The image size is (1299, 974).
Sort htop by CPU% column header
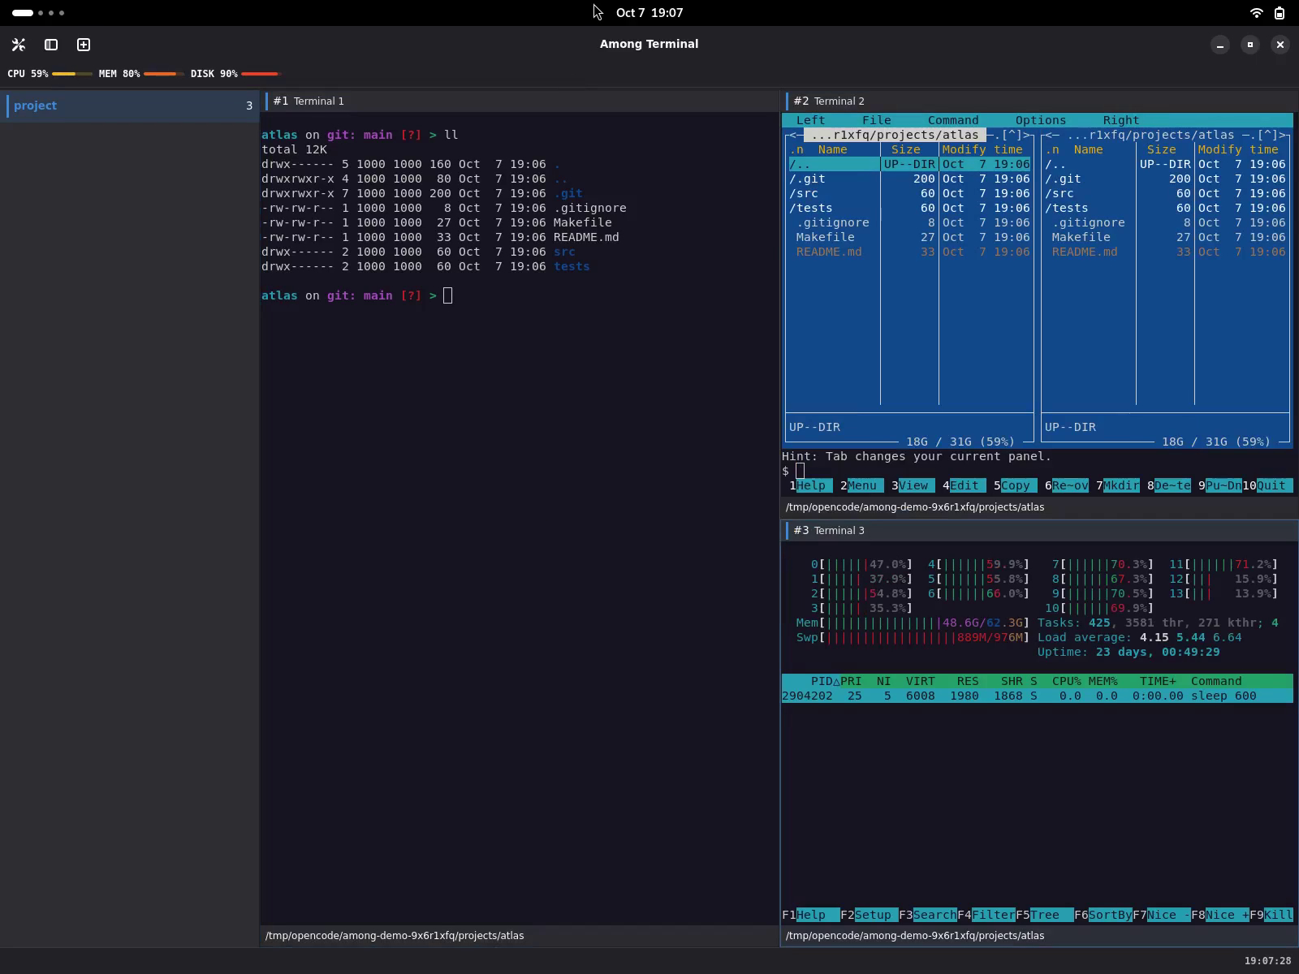[x=1067, y=681]
